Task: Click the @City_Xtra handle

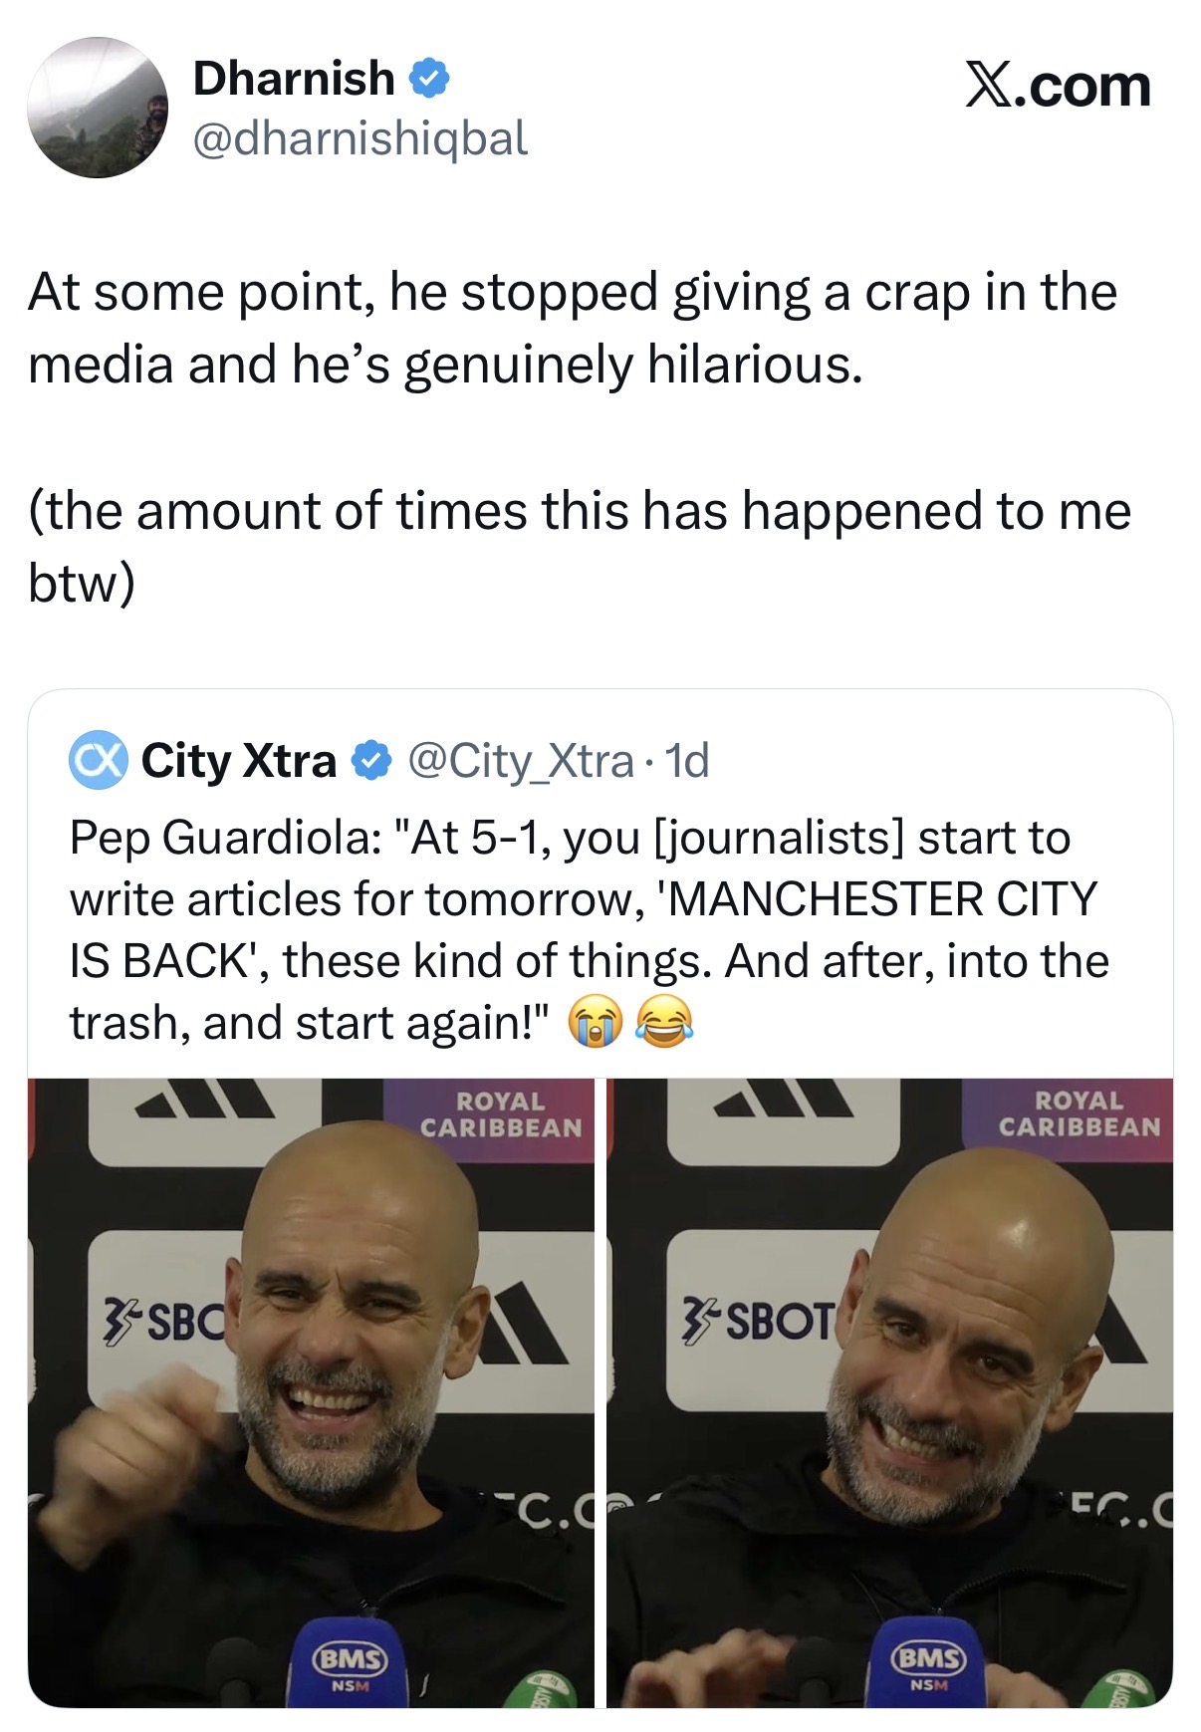Action: click(520, 761)
